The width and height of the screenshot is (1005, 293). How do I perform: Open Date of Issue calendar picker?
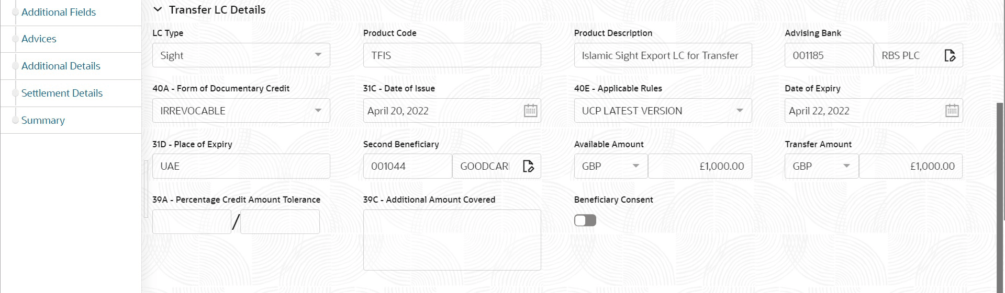click(x=530, y=111)
